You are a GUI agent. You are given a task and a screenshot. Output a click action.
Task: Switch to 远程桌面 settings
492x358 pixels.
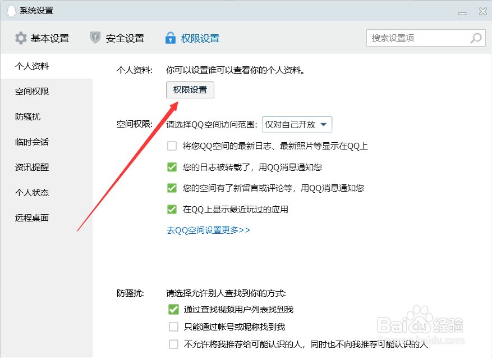31,217
